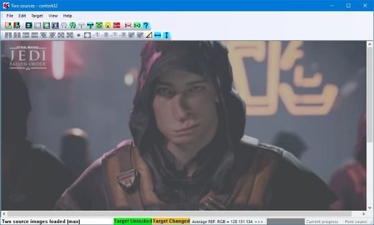Click the vertical double-arrow icon
The height and width of the screenshot is (225, 374).
tap(166, 35)
